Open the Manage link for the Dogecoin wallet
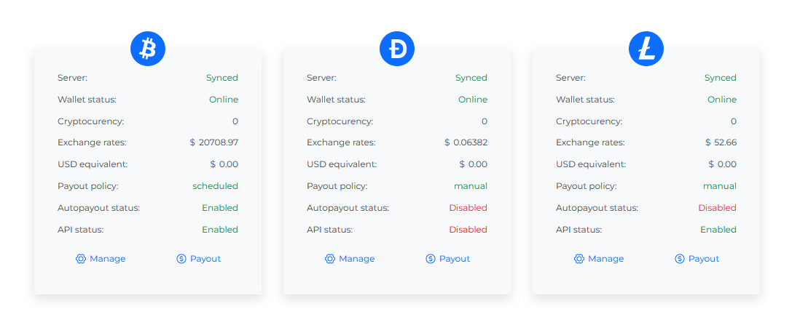This screenshot has height=330, width=800. (356, 259)
